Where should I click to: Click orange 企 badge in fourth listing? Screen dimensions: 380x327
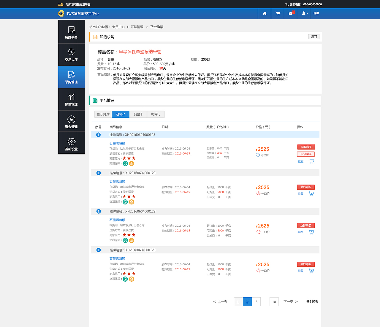click(x=132, y=279)
